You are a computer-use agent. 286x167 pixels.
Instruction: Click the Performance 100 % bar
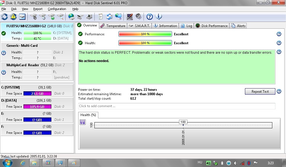point(145,34)
